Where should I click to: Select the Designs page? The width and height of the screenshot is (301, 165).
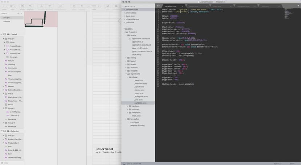pyautogui.click(x=7, y=17)
